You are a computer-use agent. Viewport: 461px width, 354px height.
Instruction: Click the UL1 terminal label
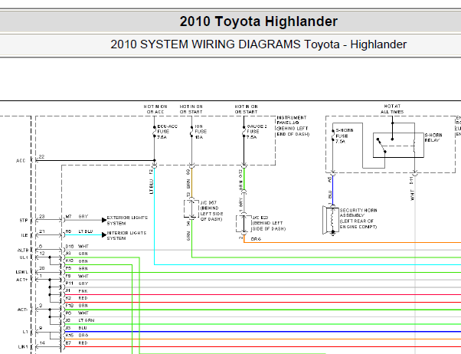(24, 257)
